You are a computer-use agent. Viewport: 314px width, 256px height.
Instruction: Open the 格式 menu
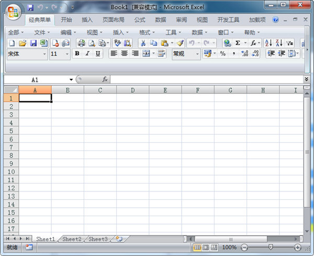pyautogui.click(x=147, y=33)
